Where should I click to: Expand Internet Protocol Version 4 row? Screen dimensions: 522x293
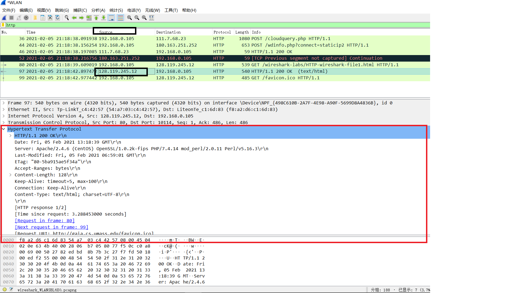point(4,116)
